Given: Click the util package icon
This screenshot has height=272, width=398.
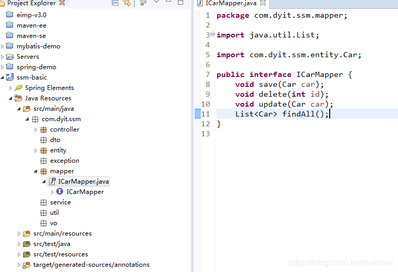Looking at the screenshot, I should pos(44,213).
